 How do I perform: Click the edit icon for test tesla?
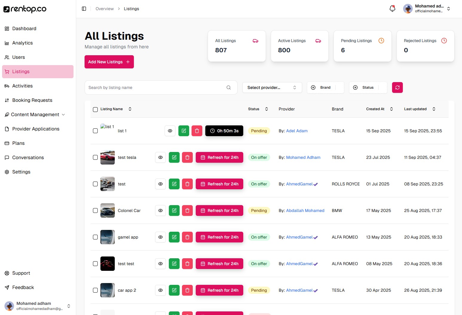click(x=174, y=157)
